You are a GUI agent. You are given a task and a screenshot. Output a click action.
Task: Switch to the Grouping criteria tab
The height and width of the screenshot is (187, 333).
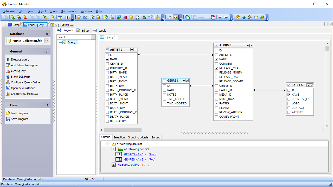pos(138,137)
